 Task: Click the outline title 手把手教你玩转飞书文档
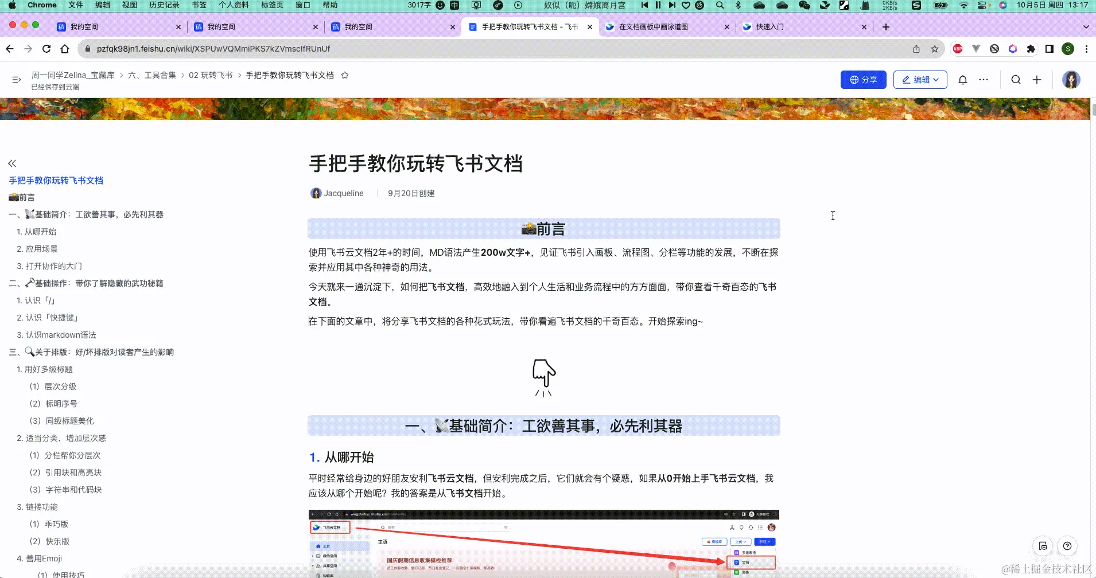pyautogui.click(x=56, y=180)
